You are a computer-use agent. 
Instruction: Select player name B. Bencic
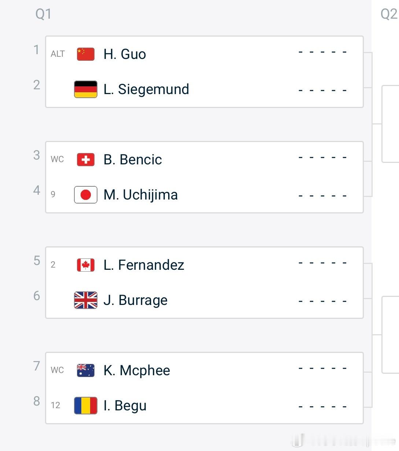(x=133, y=160)
